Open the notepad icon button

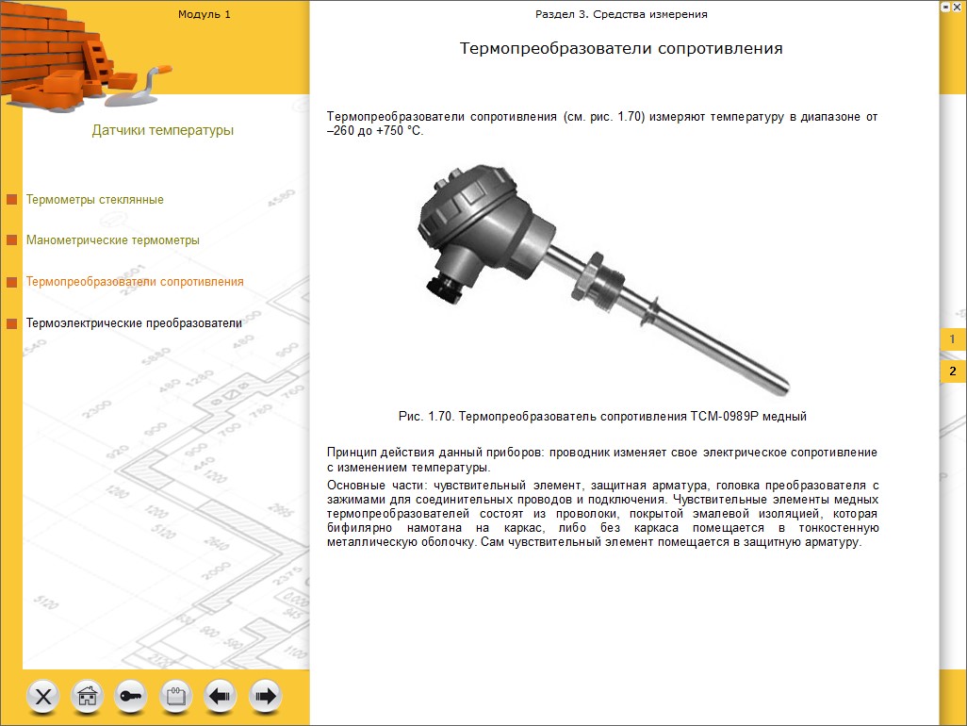(176, 697)
